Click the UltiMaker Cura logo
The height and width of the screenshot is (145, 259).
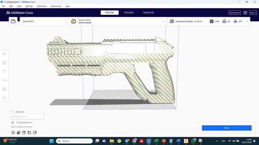point(19,13)
